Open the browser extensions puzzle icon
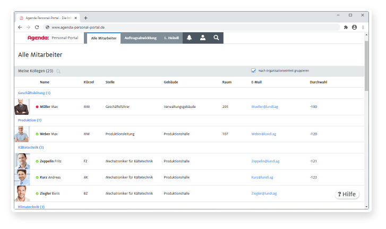 point(346,27)
